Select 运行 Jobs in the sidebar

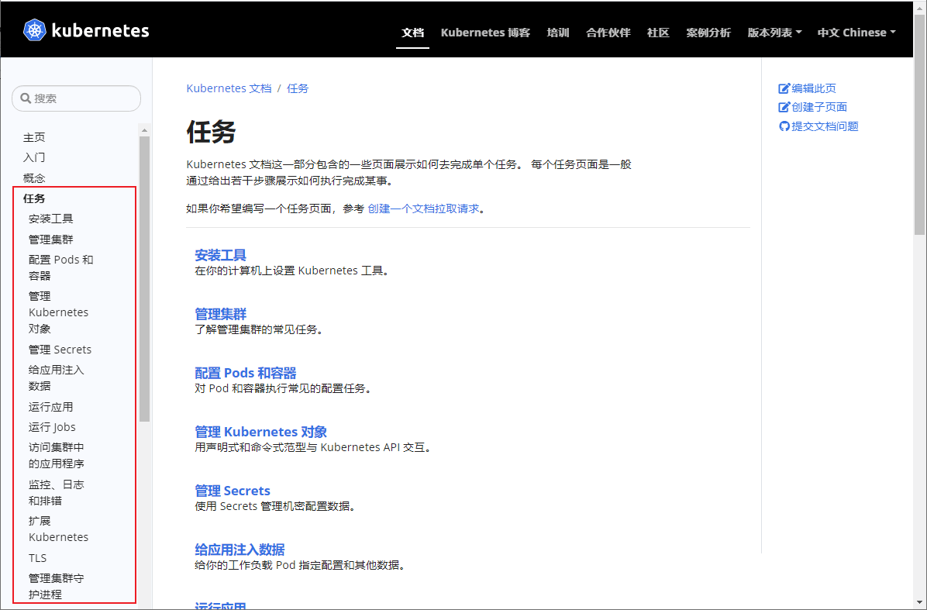point(52,427)
